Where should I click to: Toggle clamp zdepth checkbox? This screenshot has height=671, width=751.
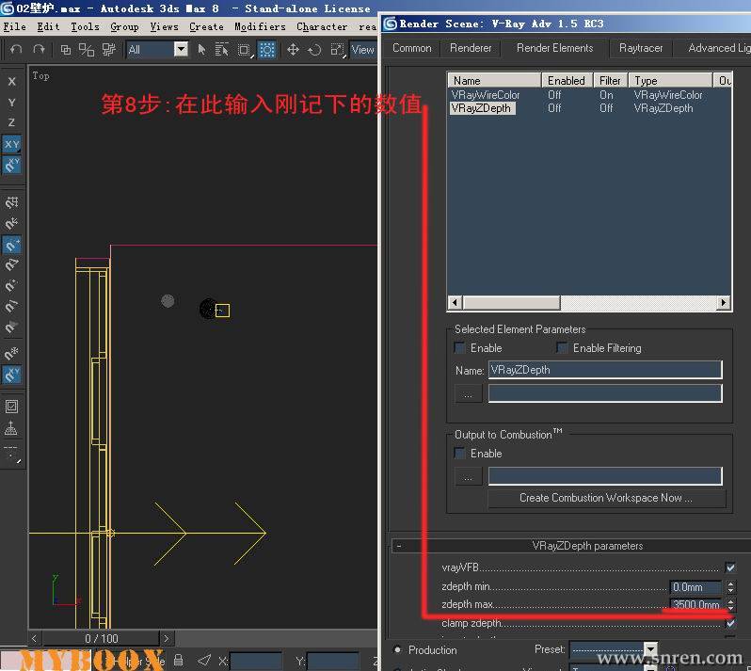click(x=730, y=623)
